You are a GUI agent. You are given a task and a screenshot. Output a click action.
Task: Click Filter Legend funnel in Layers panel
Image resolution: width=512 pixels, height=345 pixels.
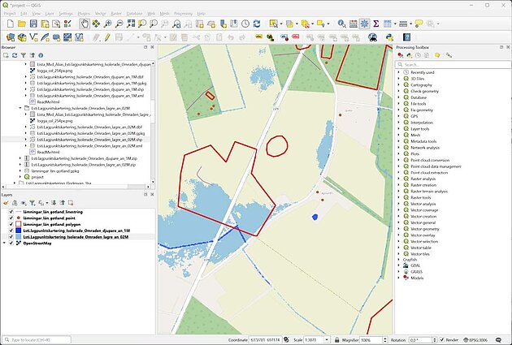pyautogui.click(x=32, y=203)
